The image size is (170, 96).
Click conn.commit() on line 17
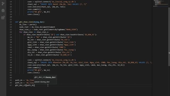[x=34, y=9]
